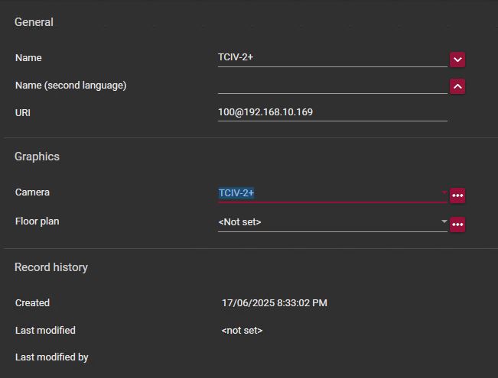Viewport: 498px width, 378px height.
Task: Click the Camera label text
Action: point(32,192)
